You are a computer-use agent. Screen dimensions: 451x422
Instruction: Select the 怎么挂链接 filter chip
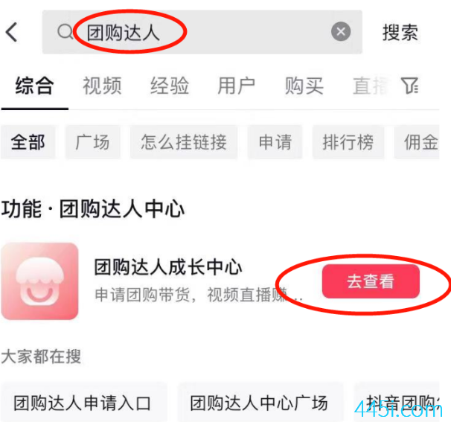(x=184, y=142)
